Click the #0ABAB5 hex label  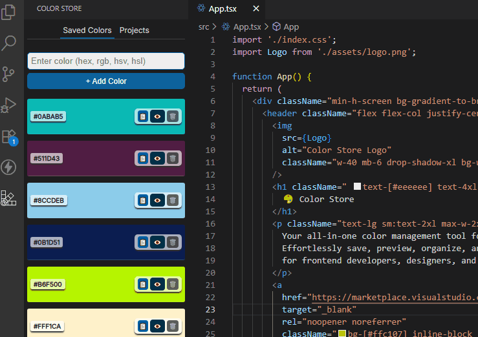point(48,116)
